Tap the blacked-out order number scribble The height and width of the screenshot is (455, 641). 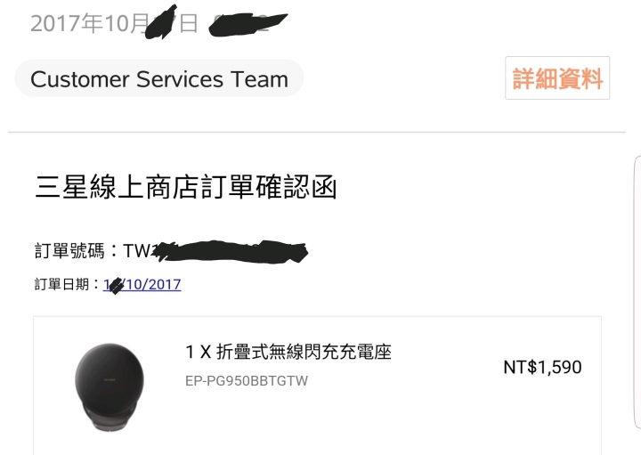coord(231,251)
